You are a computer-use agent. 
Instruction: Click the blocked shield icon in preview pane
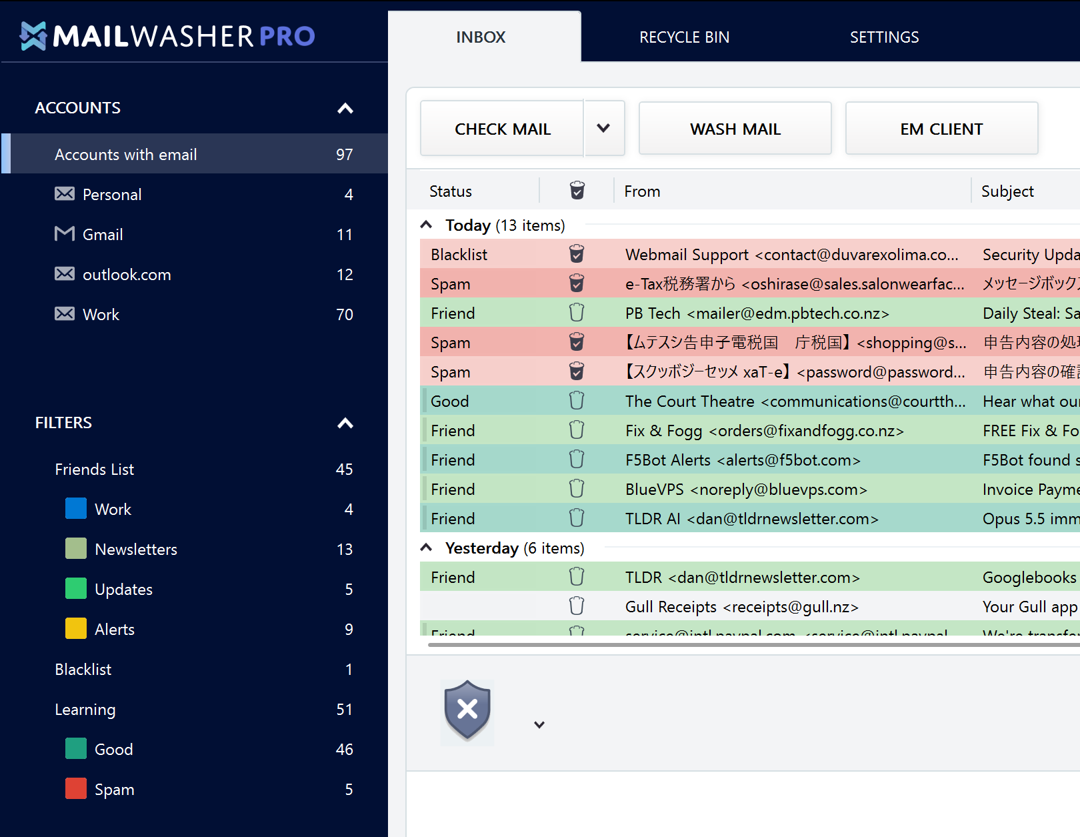coord(467,711)
